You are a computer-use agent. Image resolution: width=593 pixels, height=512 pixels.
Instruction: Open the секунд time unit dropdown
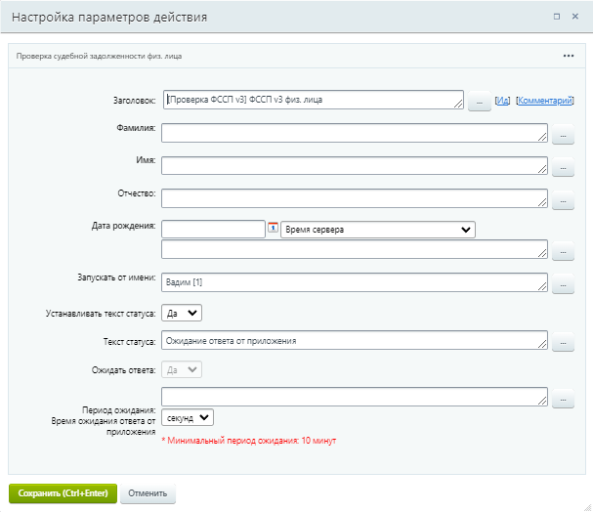188,417
